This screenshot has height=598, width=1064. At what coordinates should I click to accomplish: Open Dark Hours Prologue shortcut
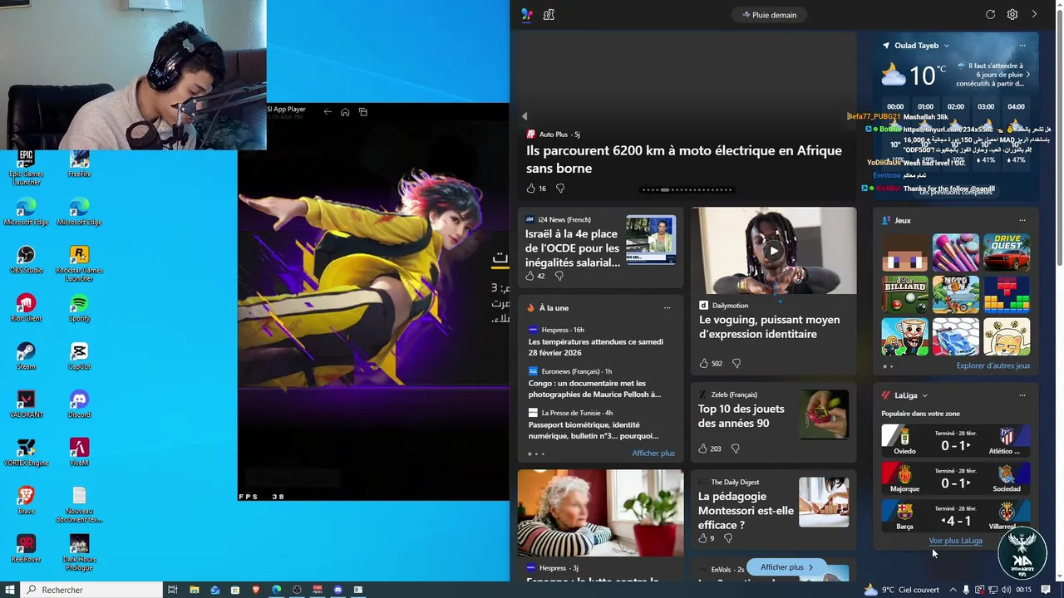click(x=79, y=552)
